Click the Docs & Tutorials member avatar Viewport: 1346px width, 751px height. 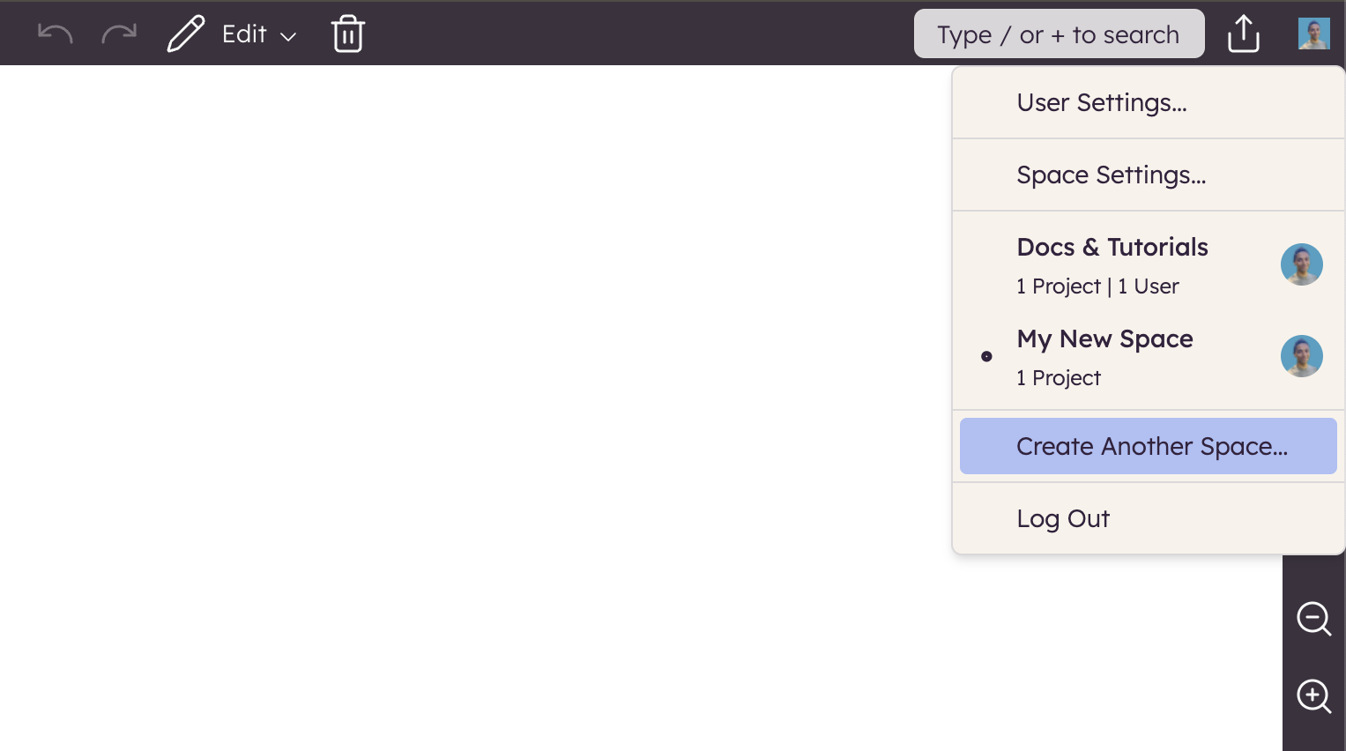click(1301, 264)
